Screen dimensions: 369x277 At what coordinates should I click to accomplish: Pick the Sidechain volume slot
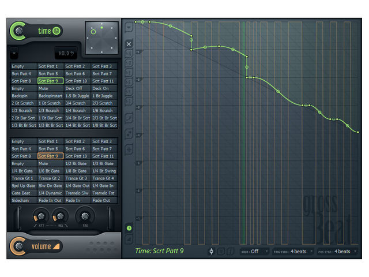[x=24, y=200]
